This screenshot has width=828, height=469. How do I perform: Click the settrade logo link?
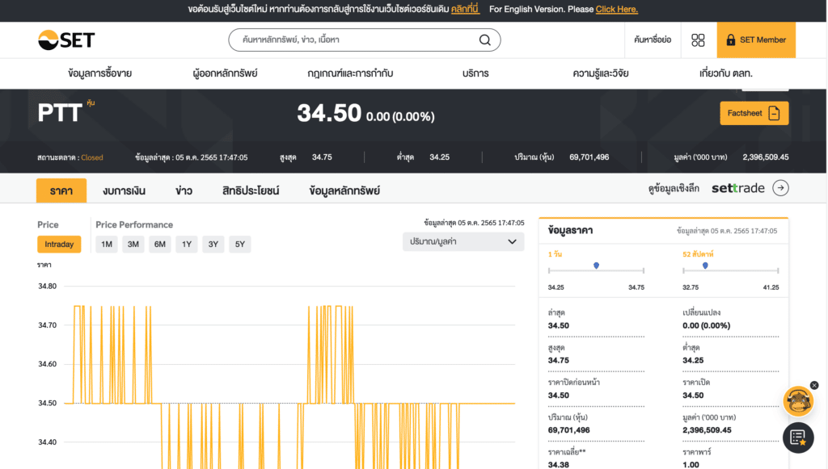737,188
